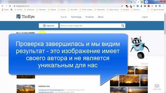166x93 pixels.
Task: Open the Рассылки bookmarks folder
Action: pyautogui.click(x=135, y=10)
